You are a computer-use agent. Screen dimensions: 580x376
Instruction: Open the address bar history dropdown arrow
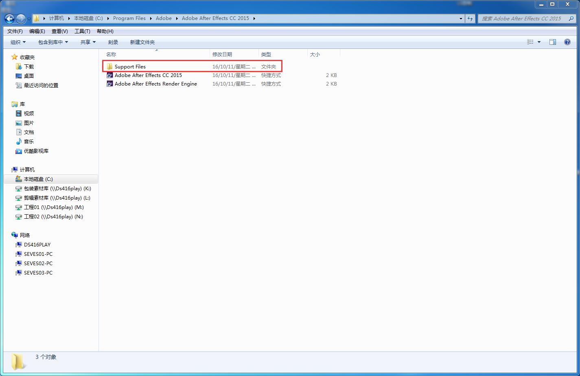click(461, 18)
